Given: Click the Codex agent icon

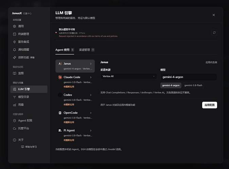Looking at the screenshot, I should [60, 95].
